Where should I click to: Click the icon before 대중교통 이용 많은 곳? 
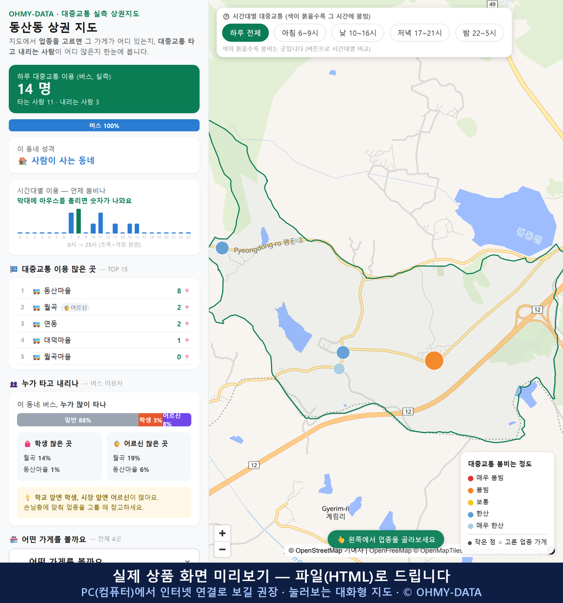pos(14,269)
